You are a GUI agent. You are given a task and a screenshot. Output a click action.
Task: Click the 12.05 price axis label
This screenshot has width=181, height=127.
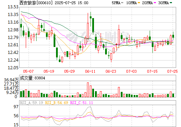(x=13, y=68)
